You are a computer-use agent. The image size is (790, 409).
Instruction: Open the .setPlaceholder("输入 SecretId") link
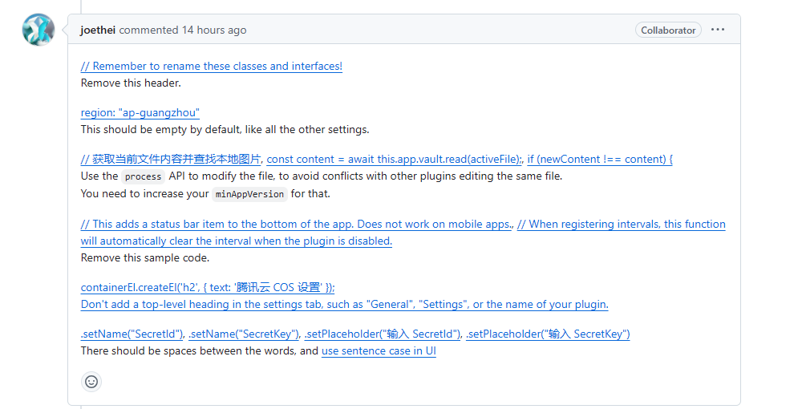[x=383, y=334]
